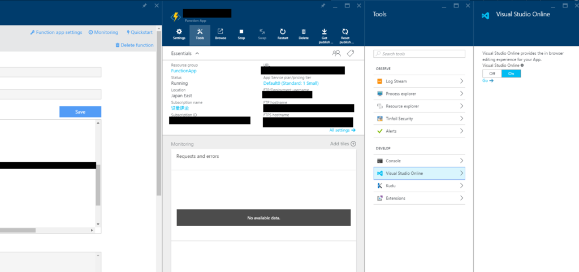Open the FunctionApp resource group link
This screenshot has height=272, width=579.
184,71
